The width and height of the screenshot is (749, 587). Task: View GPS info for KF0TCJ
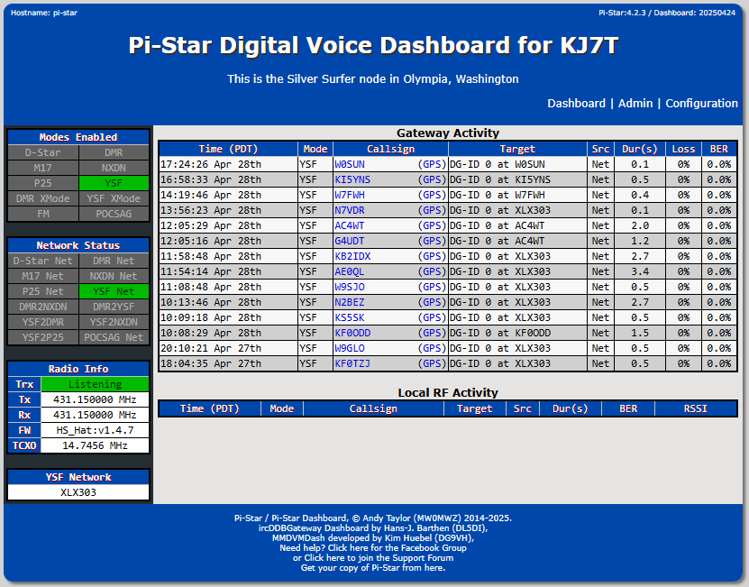coord(433,362)
